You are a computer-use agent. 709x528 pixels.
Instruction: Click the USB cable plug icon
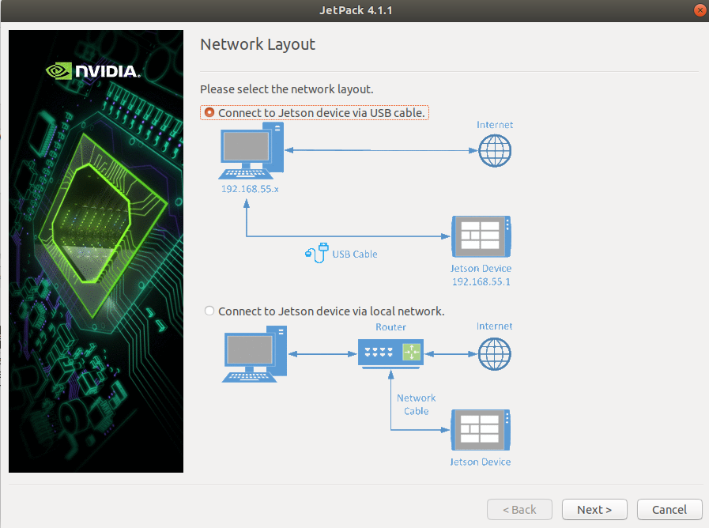pyautogui.click(x=316, y=253)
